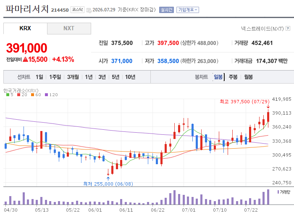The image size is (294, 215).
Task: Click the clock calendar icon before the date
Action: click(89, 10)
